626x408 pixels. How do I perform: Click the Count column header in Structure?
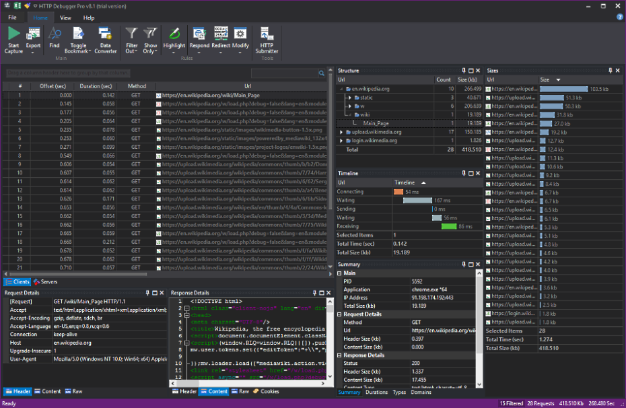coord(443,80)
